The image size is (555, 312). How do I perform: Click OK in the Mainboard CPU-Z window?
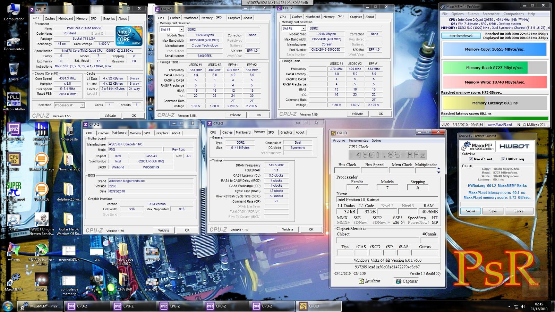pos(187,230)
